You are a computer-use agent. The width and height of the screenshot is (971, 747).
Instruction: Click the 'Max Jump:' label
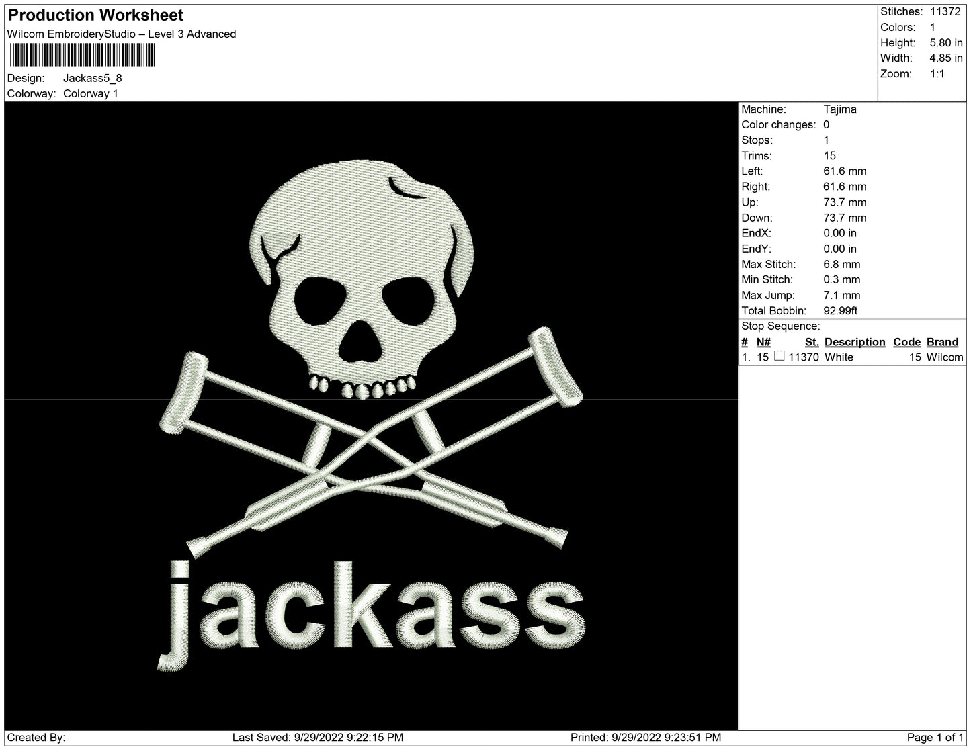(768, 295)
